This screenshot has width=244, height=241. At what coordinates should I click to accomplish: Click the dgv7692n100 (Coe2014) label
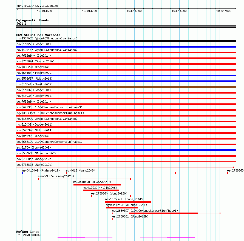[x=34, y=56]
